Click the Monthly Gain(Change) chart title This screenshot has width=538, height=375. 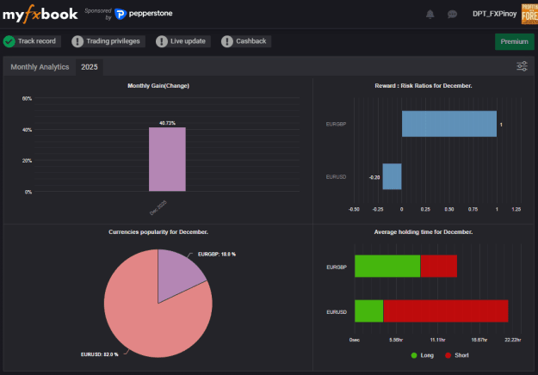click(x=158, y=86)
